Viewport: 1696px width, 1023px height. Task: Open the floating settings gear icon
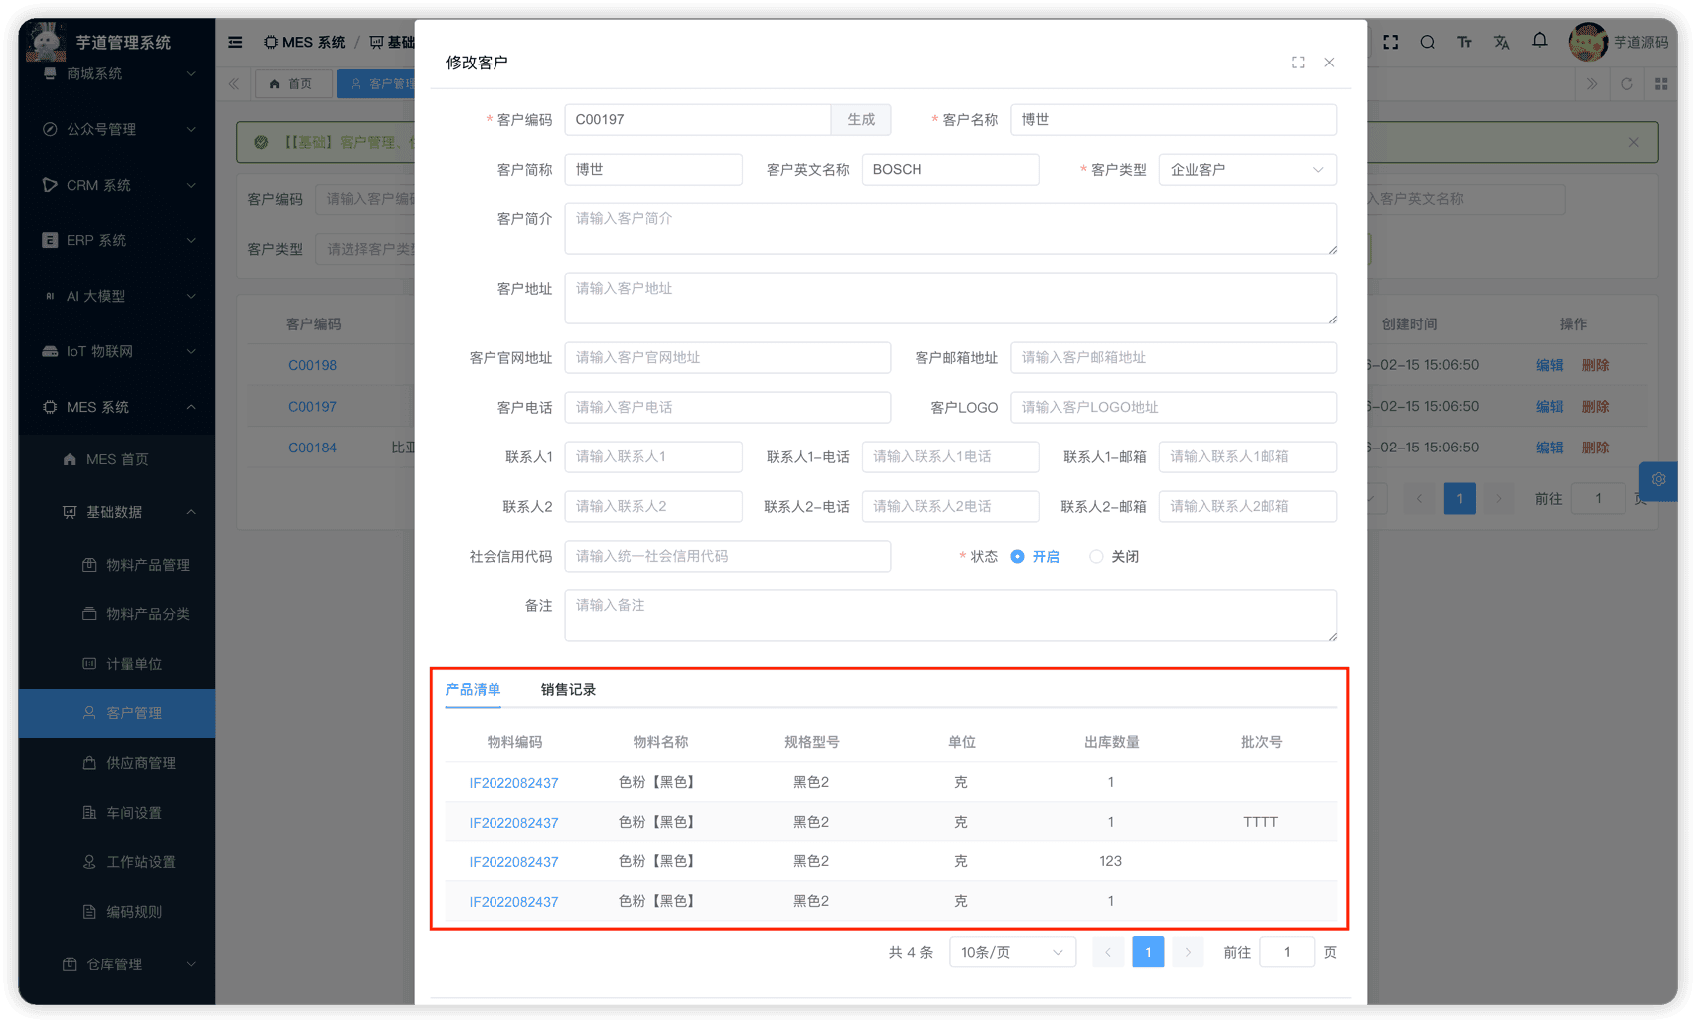[x=1658, y=480]
